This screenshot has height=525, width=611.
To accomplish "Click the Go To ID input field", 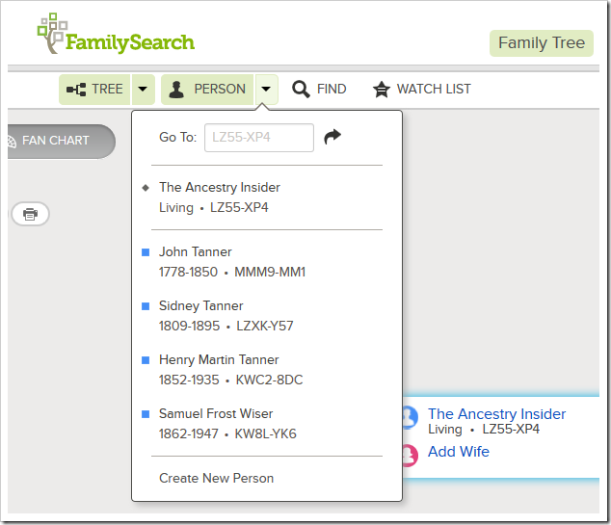I will (258, 138).
